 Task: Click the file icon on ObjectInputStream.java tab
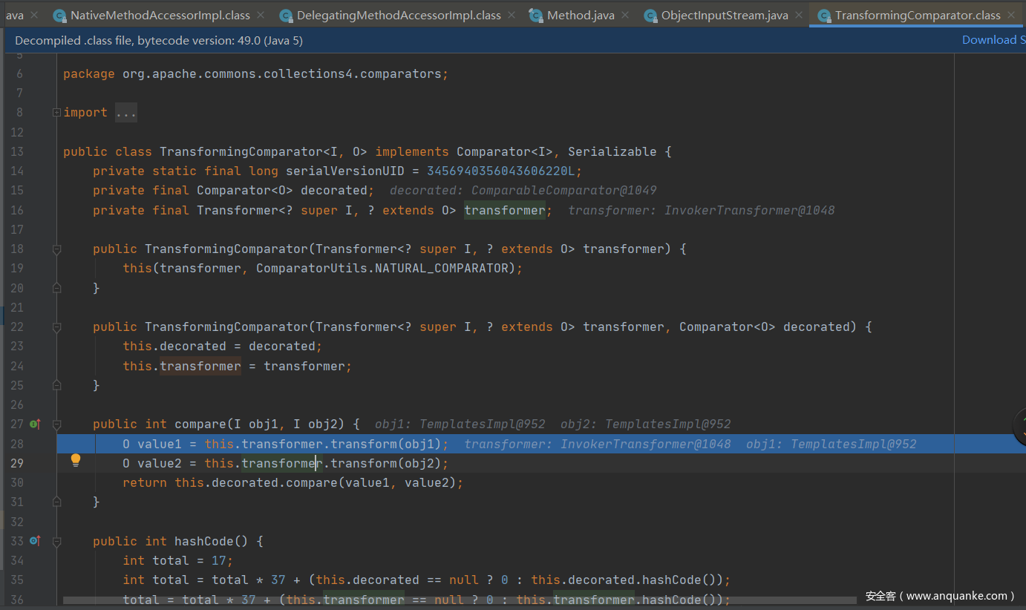[650, 16]
